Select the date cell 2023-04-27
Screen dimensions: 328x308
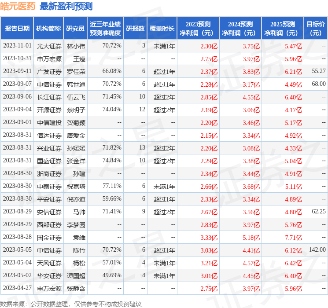point(17,288)
